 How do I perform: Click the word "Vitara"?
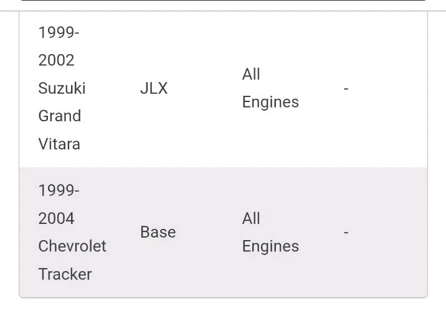[x=59, y=144]
